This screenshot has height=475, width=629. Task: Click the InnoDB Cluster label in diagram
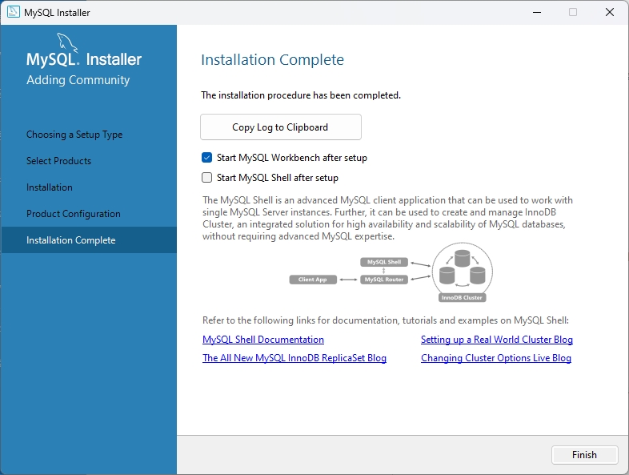462,297
